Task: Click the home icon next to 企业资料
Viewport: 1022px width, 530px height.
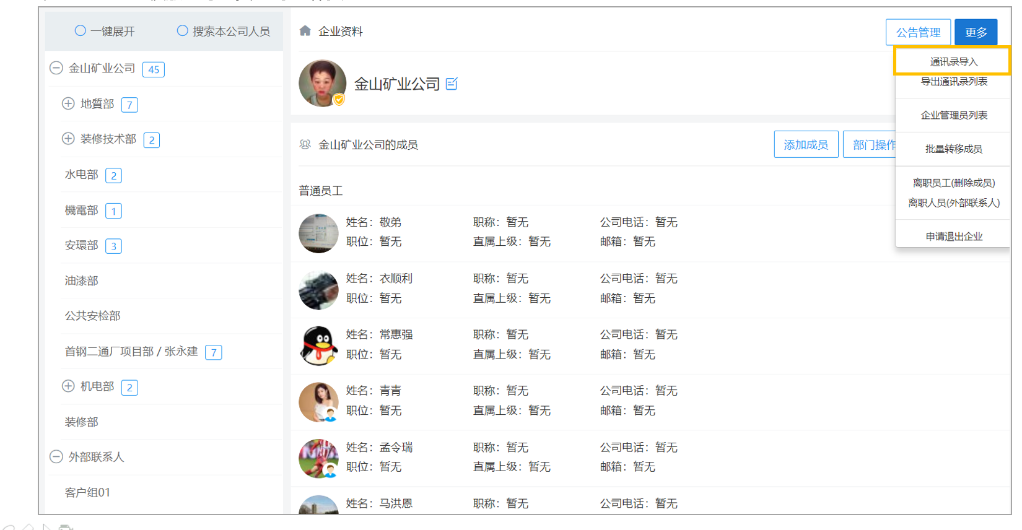Action: (x=305, y=30)
